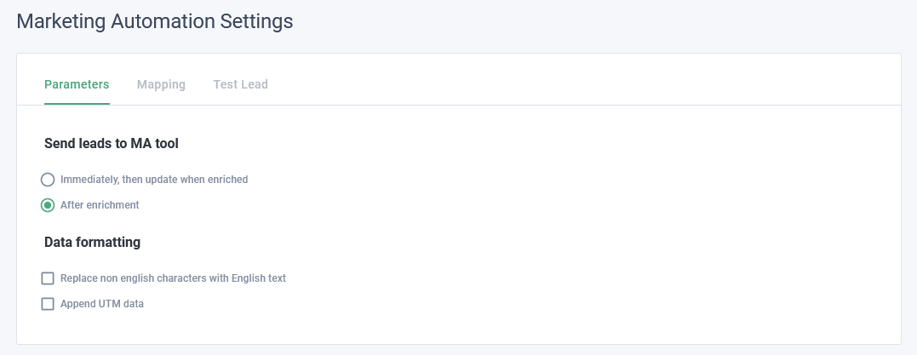Screen dimensions: 917x355
Task: Open the Test Lead tab
Action: click(x=240, y=84)
